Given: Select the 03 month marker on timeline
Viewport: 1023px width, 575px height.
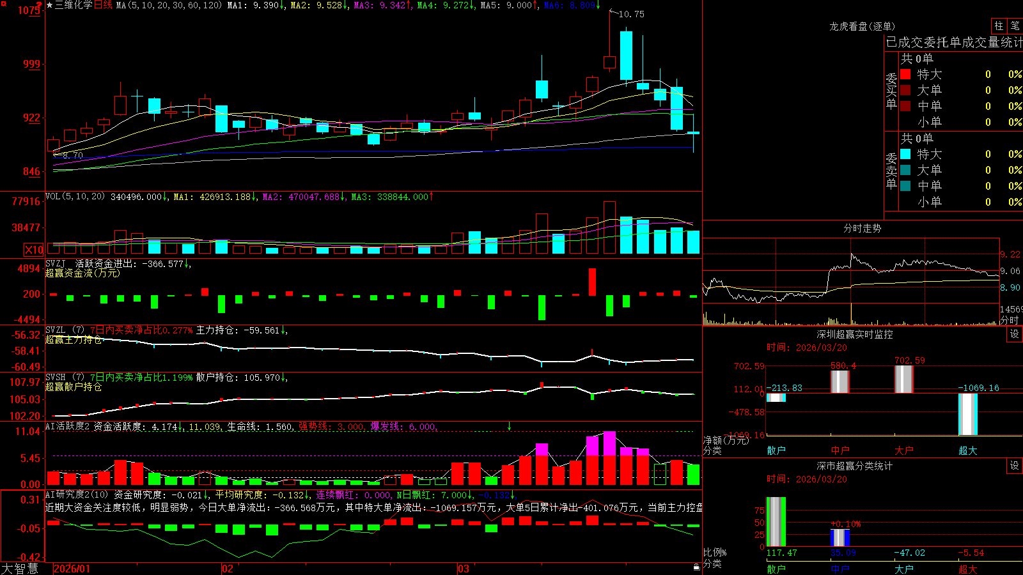Looking at the screenshot, I should pyautogui.click(x=464, y=569).
